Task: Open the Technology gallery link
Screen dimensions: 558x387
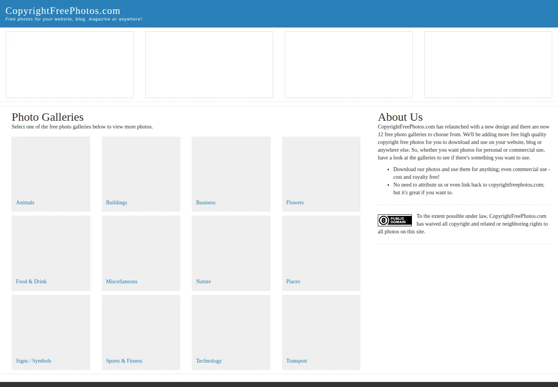Action: pos(209,361)
